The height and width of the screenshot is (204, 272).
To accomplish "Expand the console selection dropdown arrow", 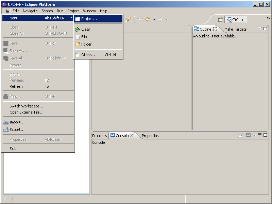I will tap(254, 136).
